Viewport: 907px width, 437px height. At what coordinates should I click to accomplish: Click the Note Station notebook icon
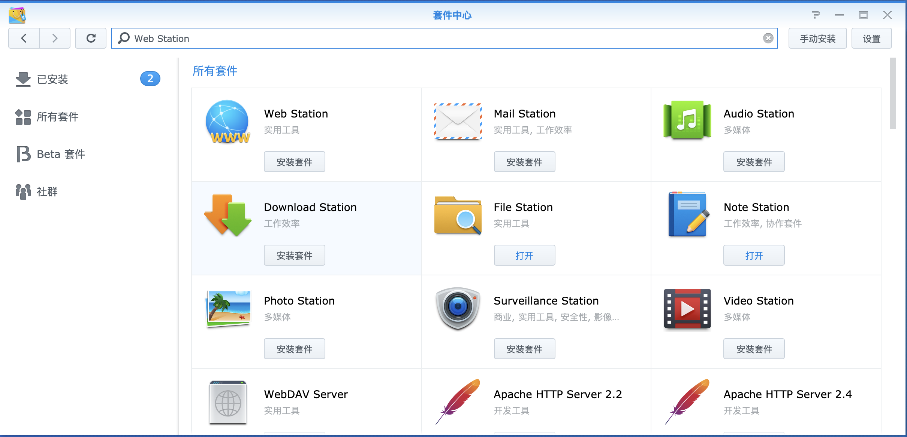(688, 214)
